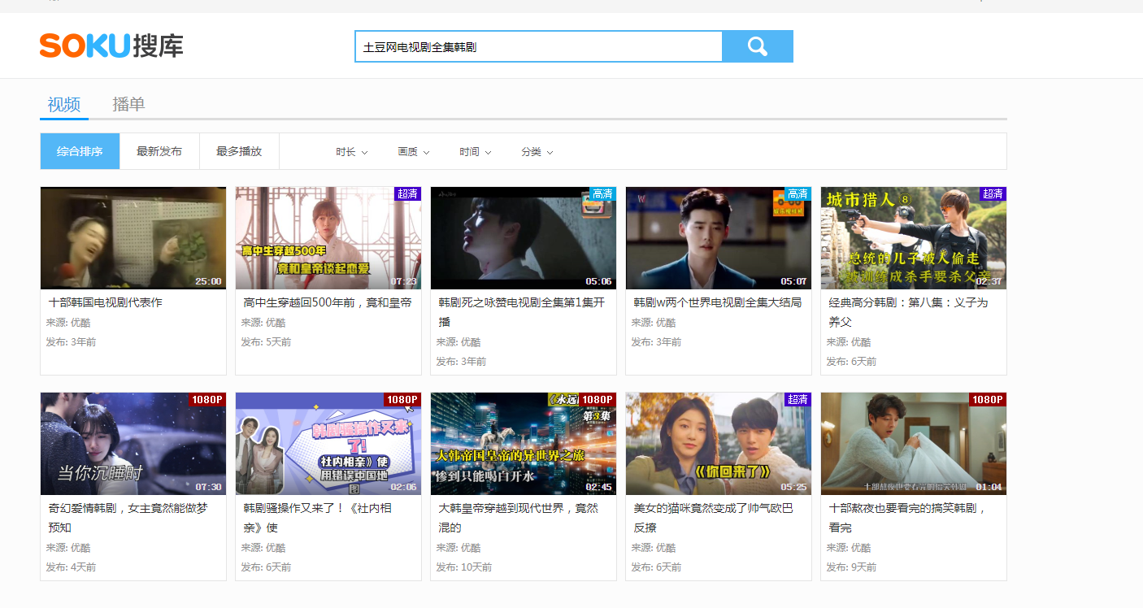Click 1080P badge on 社内相亲 video
1143x608 pixels.
pos(402,399)
